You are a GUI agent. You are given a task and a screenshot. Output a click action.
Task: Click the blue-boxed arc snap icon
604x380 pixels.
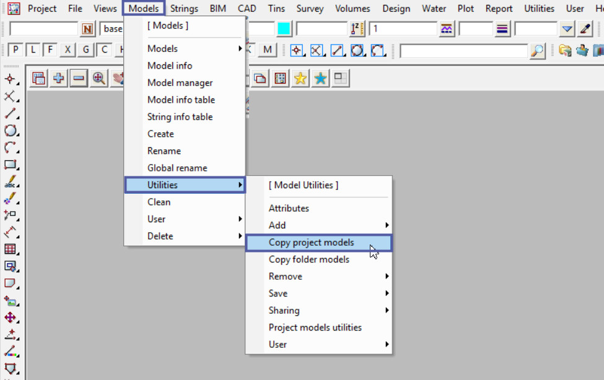pos(377,50)
